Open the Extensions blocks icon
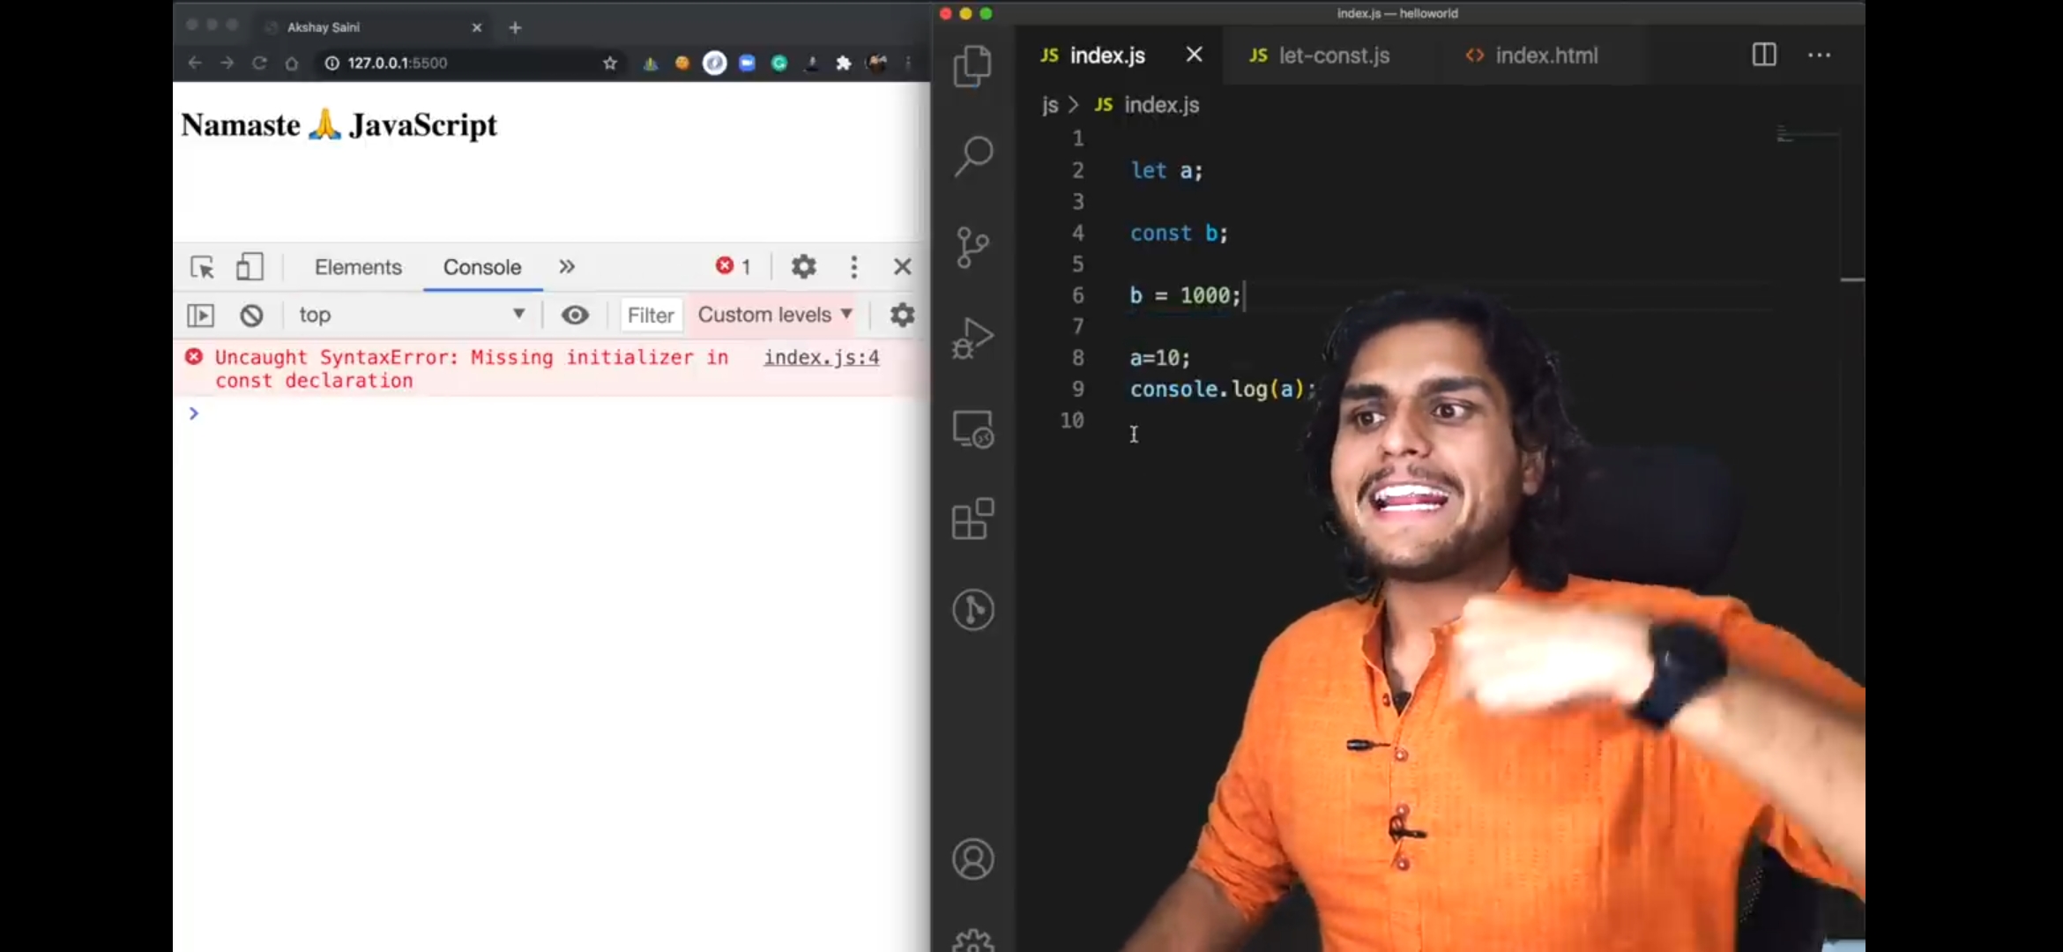The width and height of the screenshot is (2063, 952). [x=972, y=519]
